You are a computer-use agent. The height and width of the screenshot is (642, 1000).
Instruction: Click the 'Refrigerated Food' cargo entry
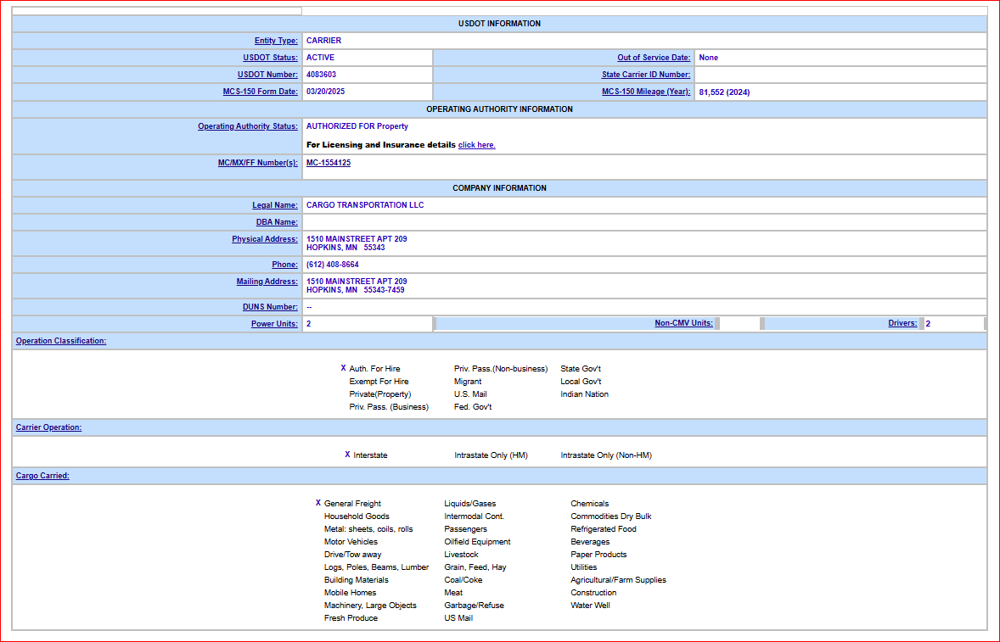click(604, 529)
